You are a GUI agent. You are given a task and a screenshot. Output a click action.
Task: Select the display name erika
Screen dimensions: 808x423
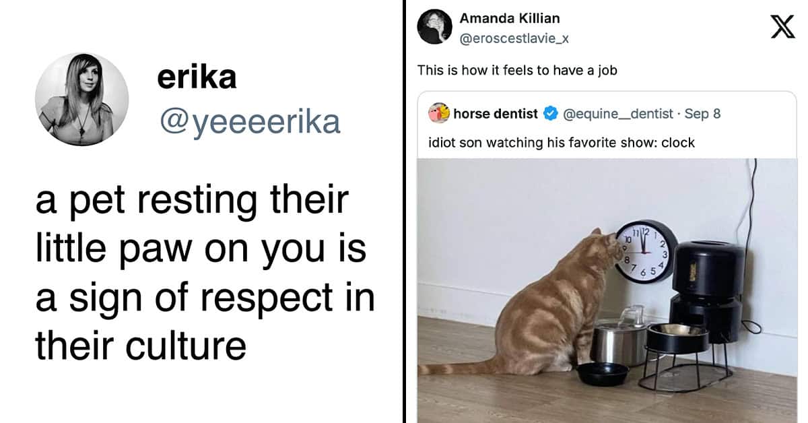coord(197,77)
